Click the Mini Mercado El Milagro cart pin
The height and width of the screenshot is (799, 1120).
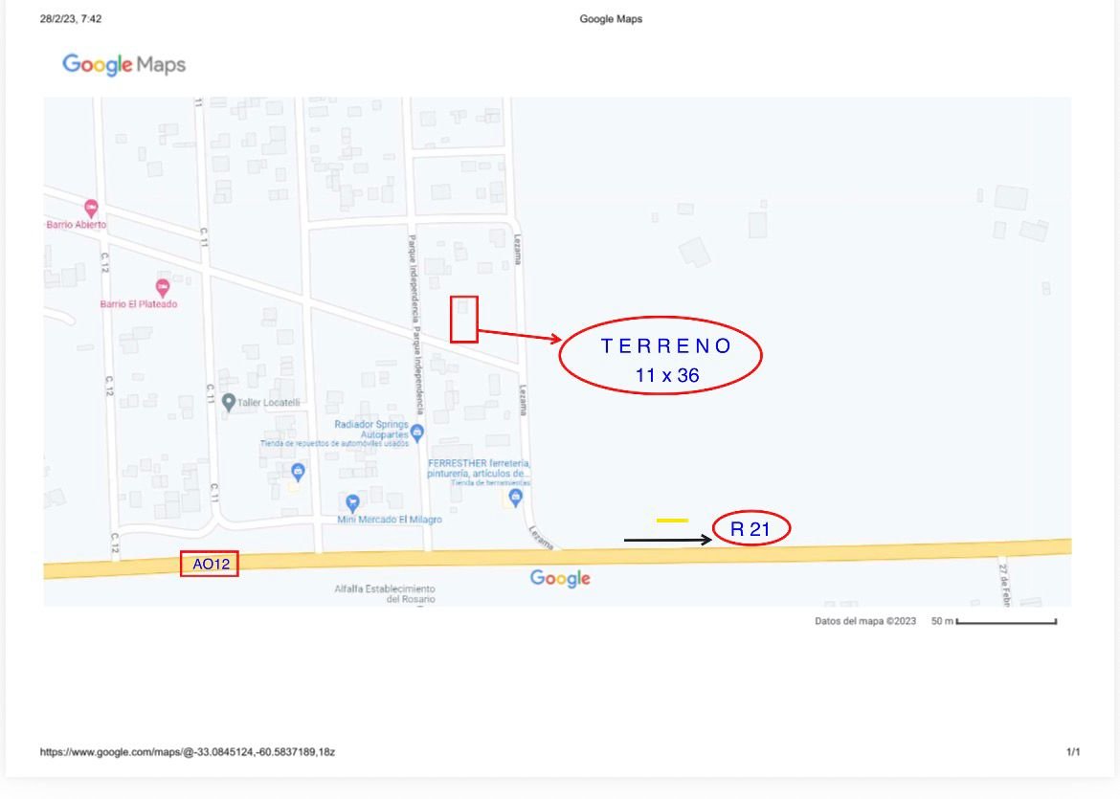(352, 502)
